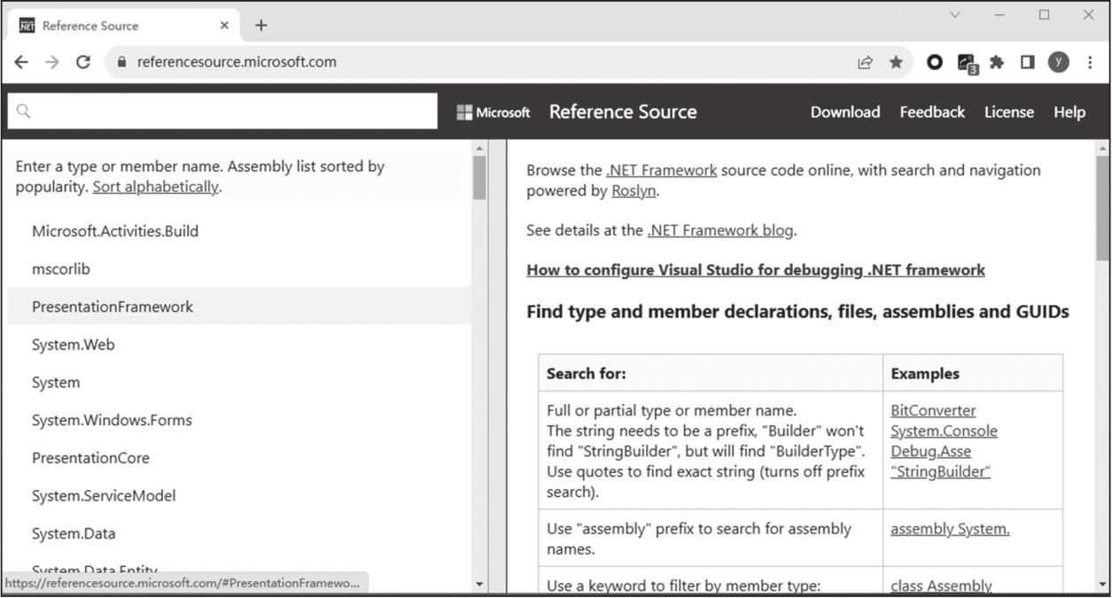
Task: Click the magnifier icon in the search box
Action: (x=24, y=111)
